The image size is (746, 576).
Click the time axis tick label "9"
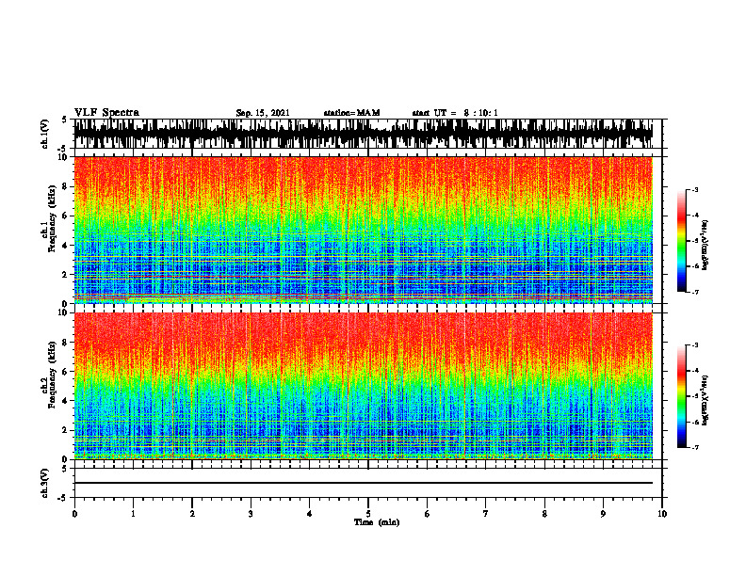(x=603, y=514)
